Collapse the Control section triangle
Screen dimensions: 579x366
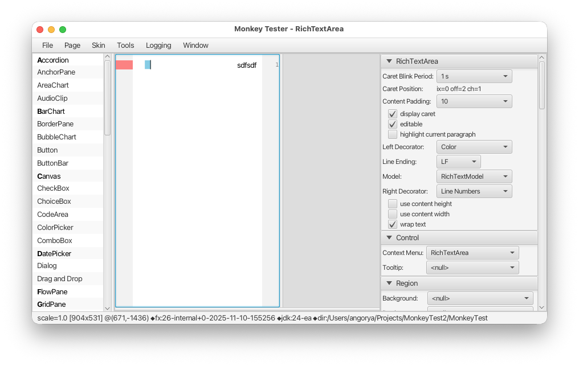pyautogui.click(x=389, y=238)
